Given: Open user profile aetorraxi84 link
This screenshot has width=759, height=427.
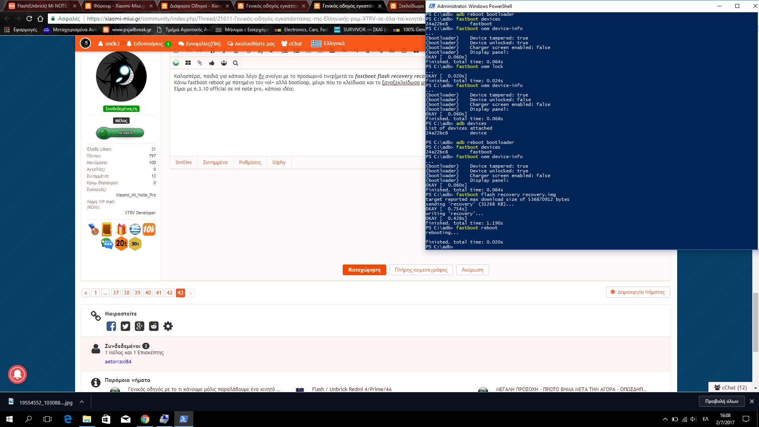Looking at the screenshot, I should coord(118,361).
